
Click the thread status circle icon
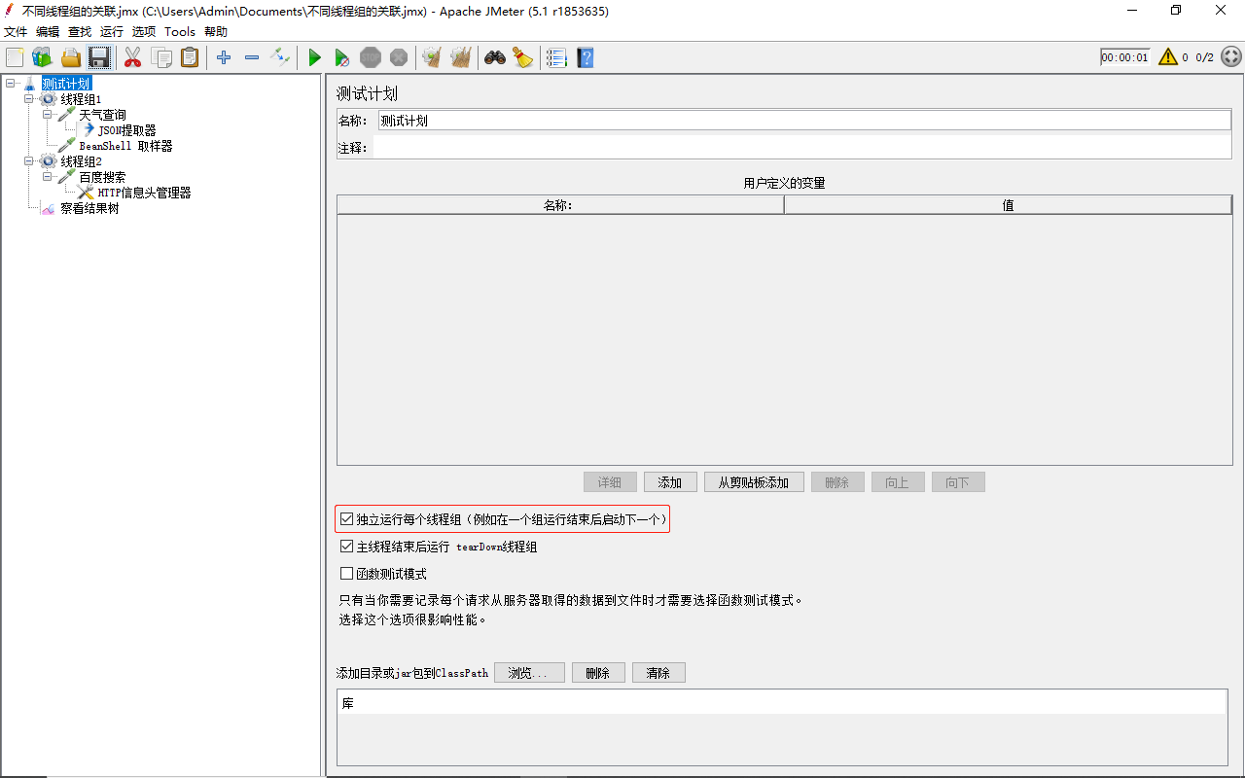[1231, 57]
